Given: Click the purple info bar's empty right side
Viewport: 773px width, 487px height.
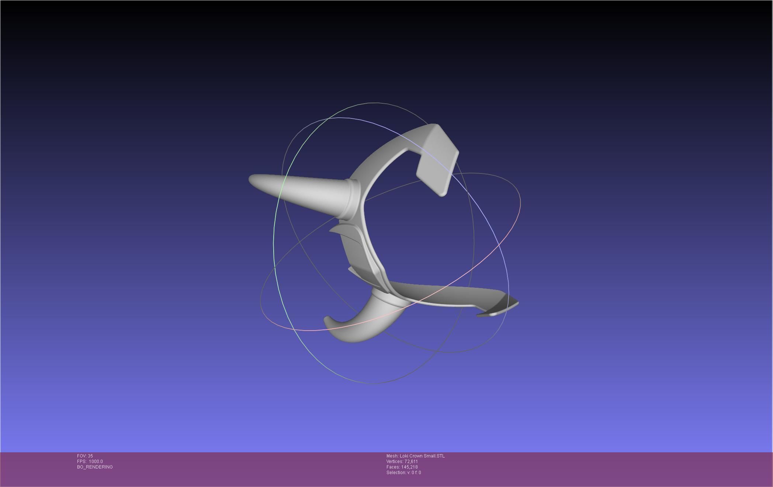Looking at the screenshot, I should 627,469.
